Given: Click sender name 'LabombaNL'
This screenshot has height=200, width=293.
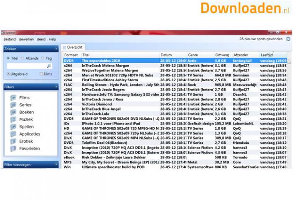Looking at the screenshot, I should point(243,124).
